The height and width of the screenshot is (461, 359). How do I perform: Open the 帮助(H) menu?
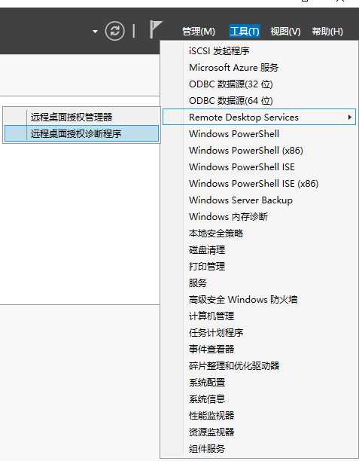coord(327,31)
